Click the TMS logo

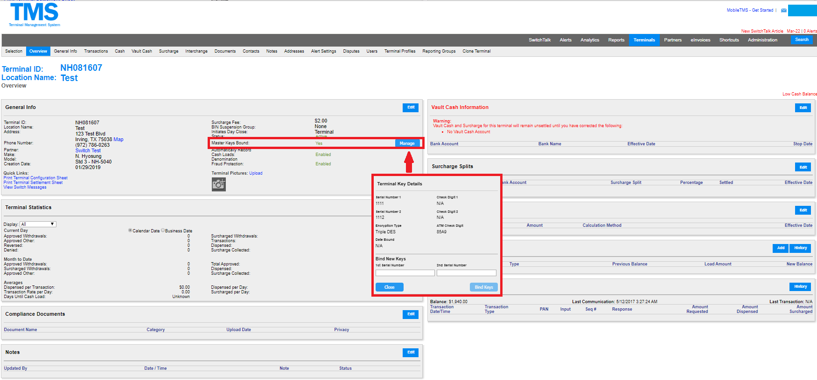35,14
